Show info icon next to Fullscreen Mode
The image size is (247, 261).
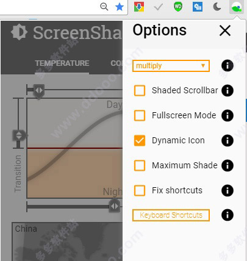point(227,115)
